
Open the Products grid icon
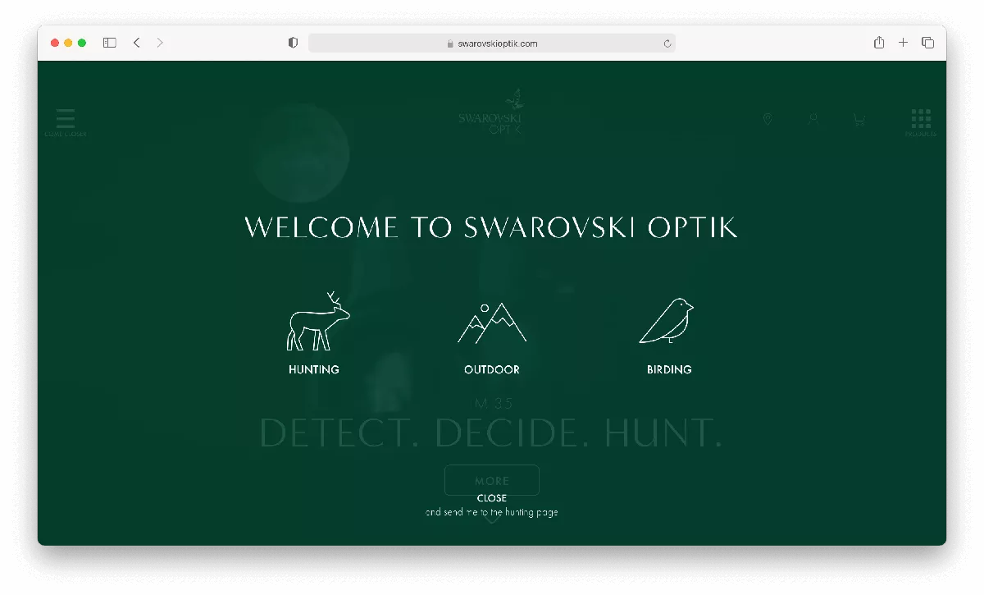(921, 119)
